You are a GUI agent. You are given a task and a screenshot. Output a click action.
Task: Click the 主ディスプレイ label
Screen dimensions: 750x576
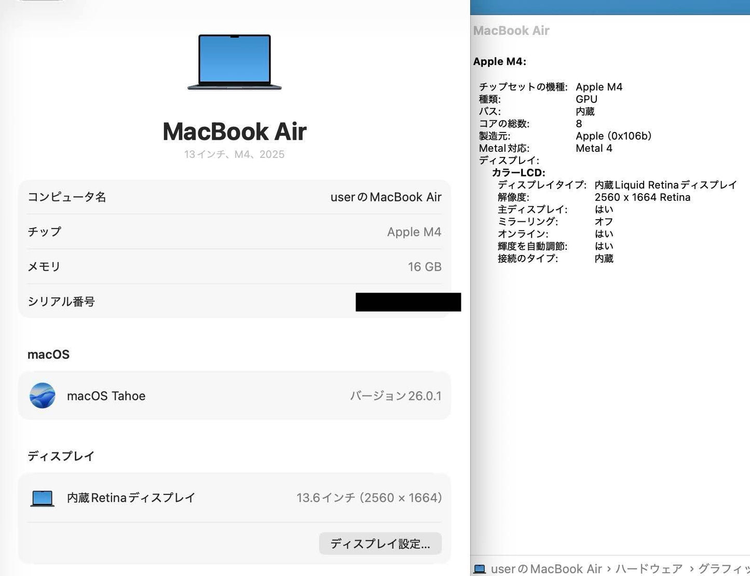tap(533, 209)
